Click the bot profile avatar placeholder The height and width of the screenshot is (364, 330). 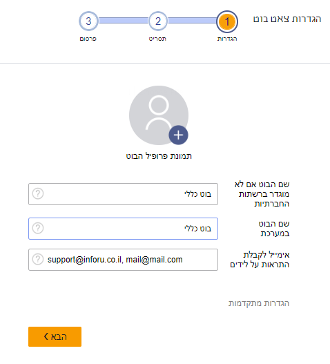[159, 115]
